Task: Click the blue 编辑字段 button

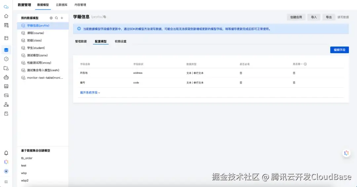Action: [339, 50]
